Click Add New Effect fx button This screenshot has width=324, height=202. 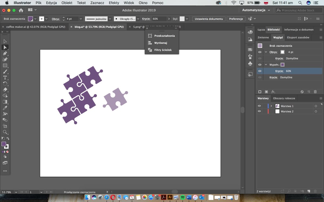[273, 92]
